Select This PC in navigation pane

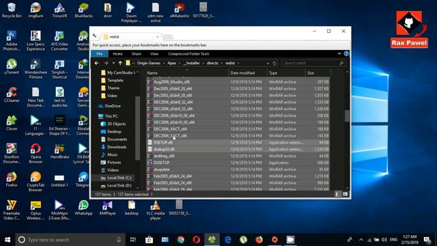[108, 116]
